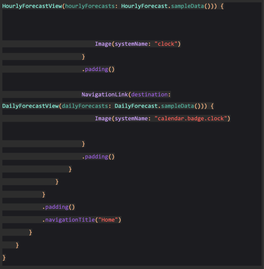Screen dimensions: 264x269
Task: Click opening brace ending the first line
Action: click(222, 6)
